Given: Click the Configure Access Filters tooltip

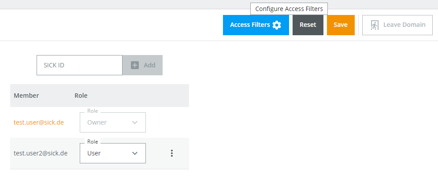Looking at the screenshot, I should pyautogui.click(x=289, y=9).
